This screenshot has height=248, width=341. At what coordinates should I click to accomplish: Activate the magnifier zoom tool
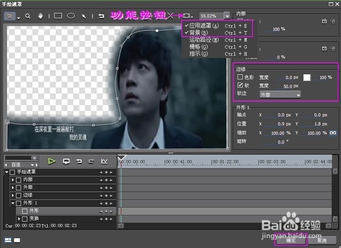[28, 16]
